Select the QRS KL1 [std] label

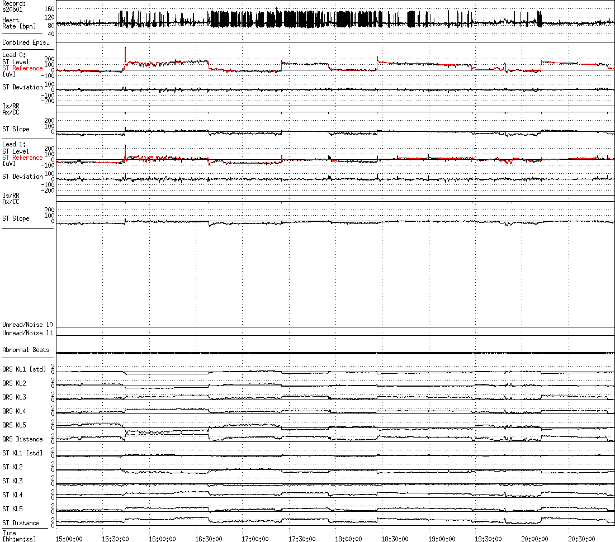pyautogui.click(x=23, y=369)
